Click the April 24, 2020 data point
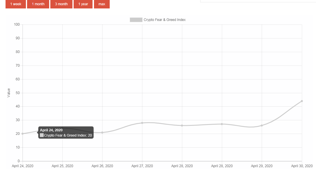The height and width of the screenshot is (173, 316). (x=23, y=134)
